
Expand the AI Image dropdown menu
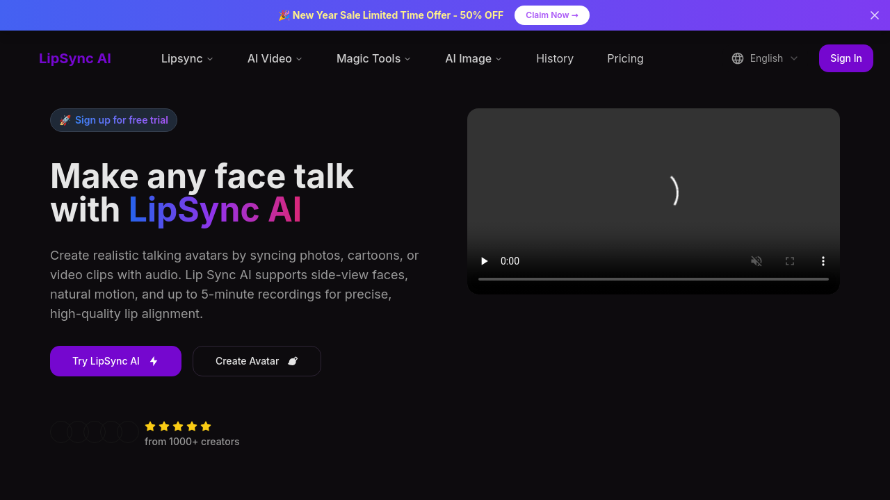tap(474, 58)
